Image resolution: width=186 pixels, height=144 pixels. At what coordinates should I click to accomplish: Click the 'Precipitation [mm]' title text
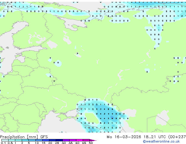pos(19,137)
